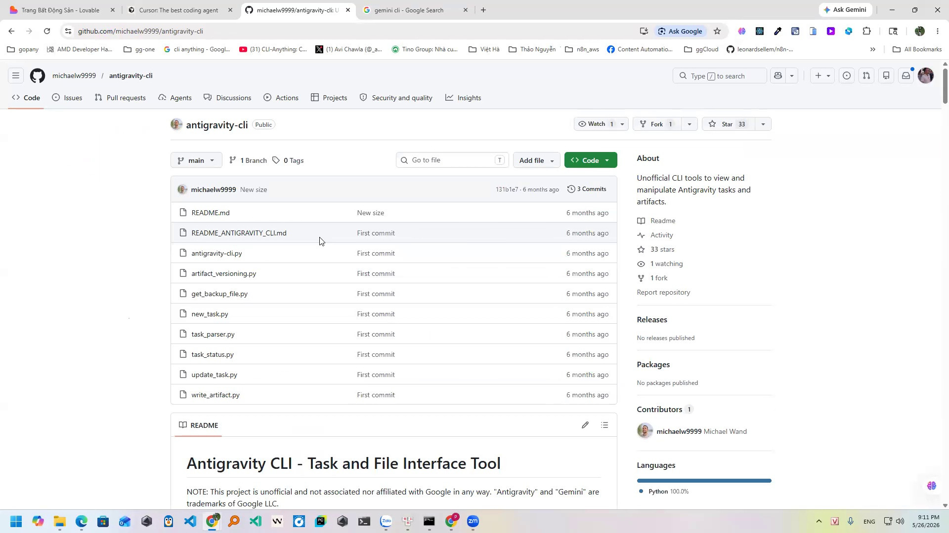Open the Chrome three-dot menu

[938, 31]
